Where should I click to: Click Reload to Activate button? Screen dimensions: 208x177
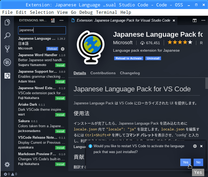click(x=129, y=58)
